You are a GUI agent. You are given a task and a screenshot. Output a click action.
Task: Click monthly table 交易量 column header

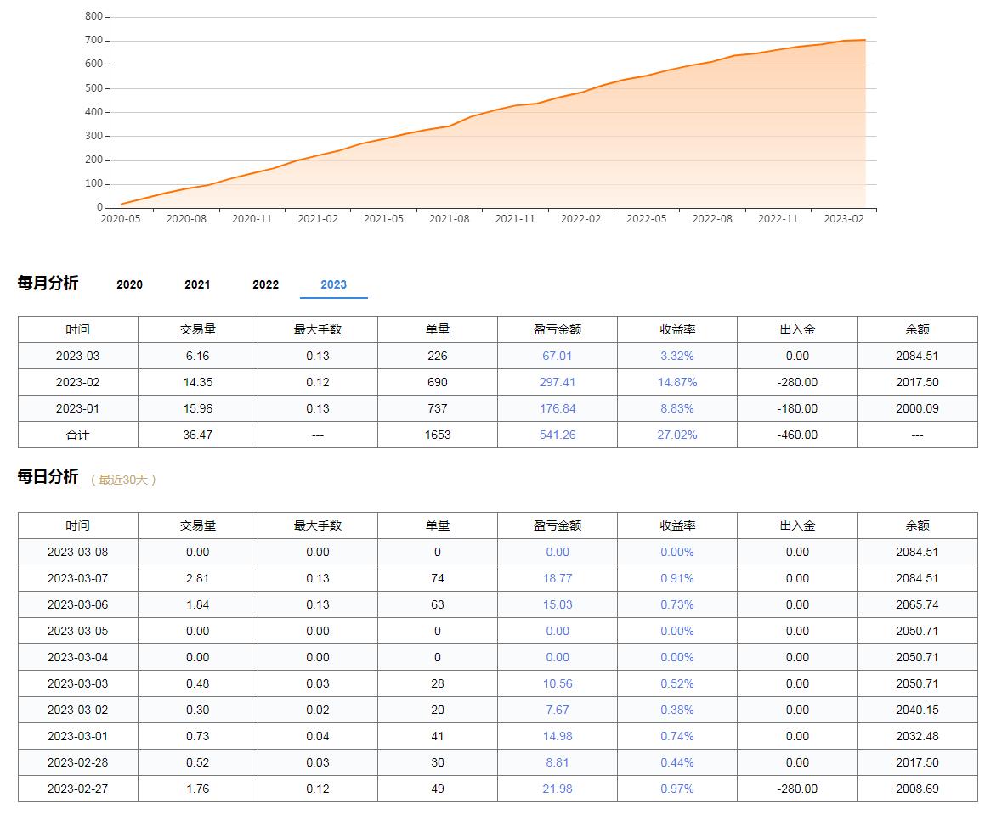click(x=198, y=329)
